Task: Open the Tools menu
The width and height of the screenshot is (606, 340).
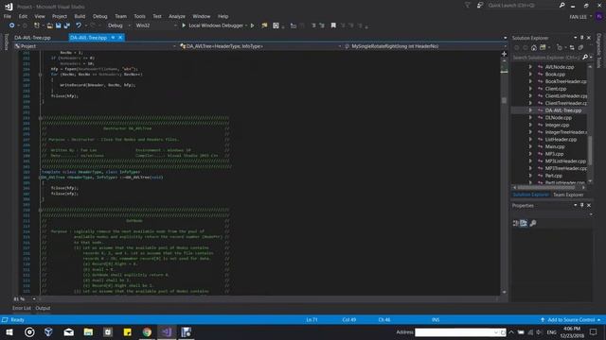Action: [x=139, y=16]
